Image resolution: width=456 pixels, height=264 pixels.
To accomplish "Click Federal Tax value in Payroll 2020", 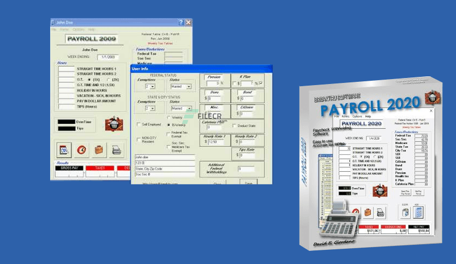I will (422, 136).
